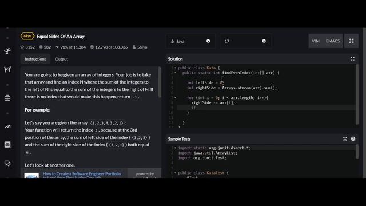Switch to the Instructions tab
The image size is (366, 206).
pyautogui.click(x=35, y=59)
